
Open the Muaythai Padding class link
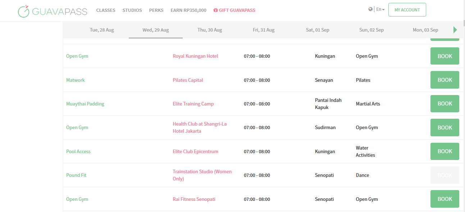click(x=85, y=104)
